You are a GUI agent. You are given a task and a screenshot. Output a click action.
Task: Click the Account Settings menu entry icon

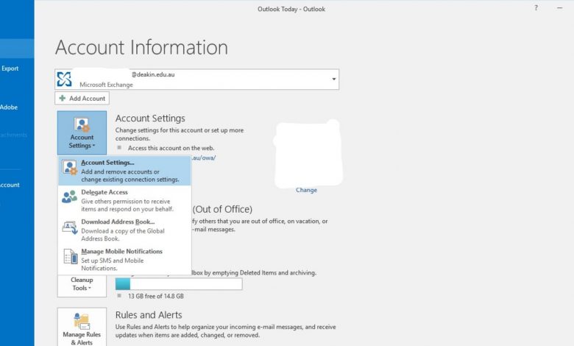coord(70,168)
